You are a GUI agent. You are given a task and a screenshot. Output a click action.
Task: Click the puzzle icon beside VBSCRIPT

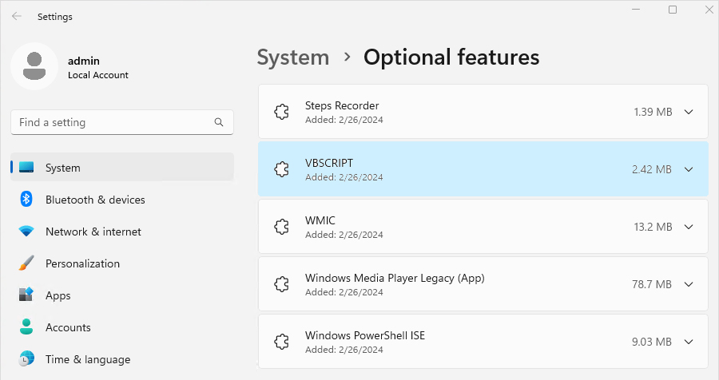[x=281, y=169]
